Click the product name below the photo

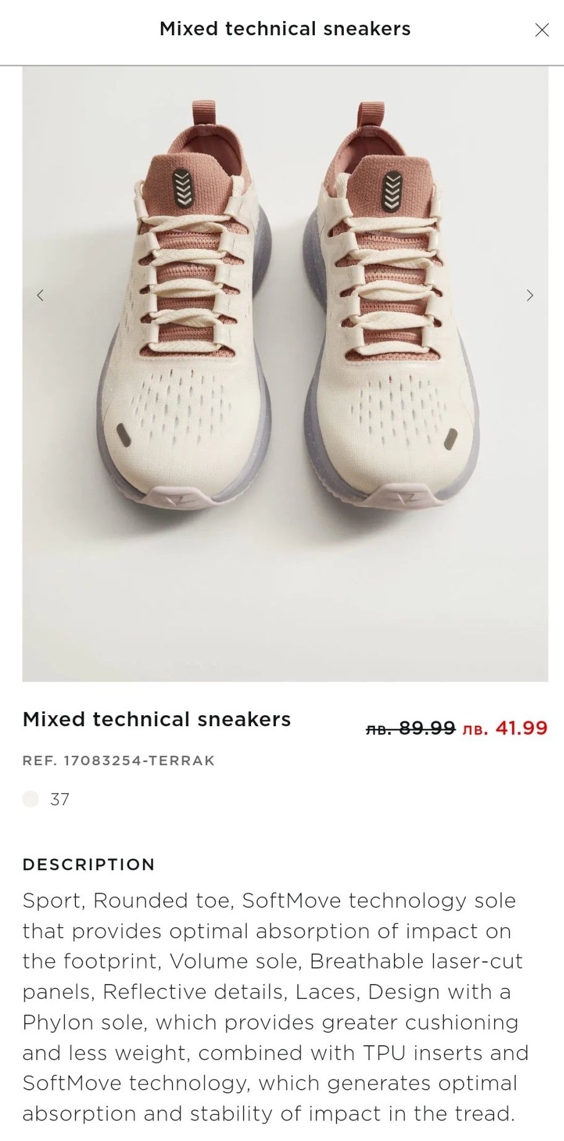click(x=156, y=719)
